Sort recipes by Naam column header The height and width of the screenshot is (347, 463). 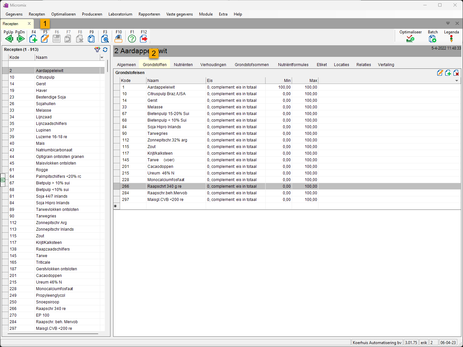coord(67,58)
